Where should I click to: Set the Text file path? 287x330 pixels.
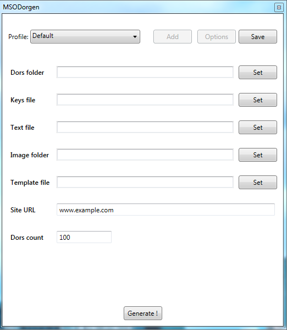coord(258,128)
